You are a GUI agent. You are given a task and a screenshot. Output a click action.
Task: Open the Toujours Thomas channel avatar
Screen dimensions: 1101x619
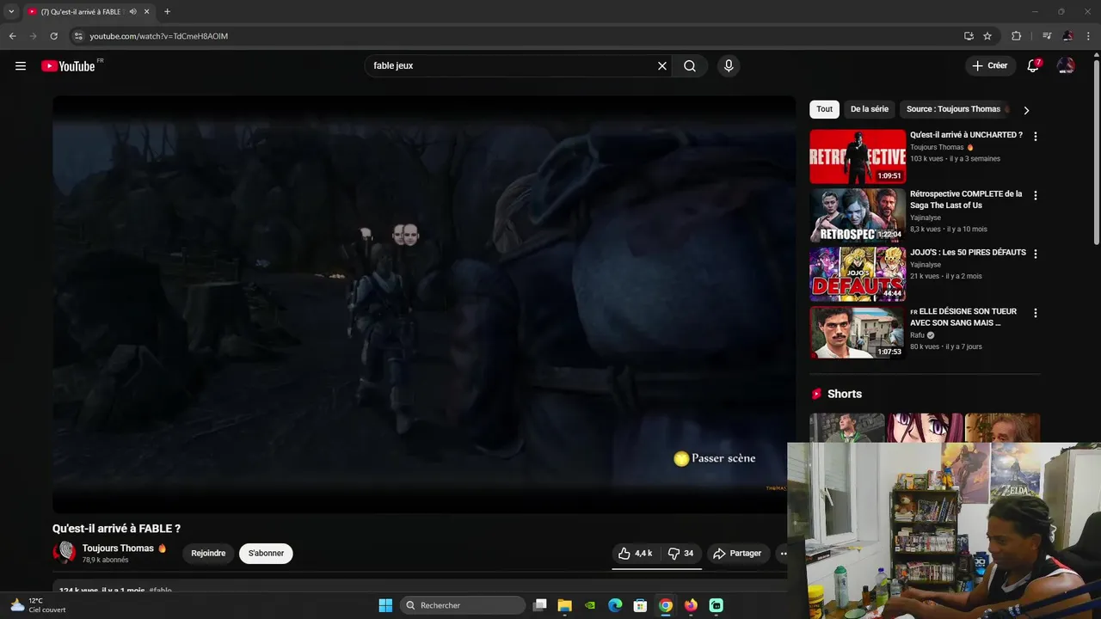point(65,553)
